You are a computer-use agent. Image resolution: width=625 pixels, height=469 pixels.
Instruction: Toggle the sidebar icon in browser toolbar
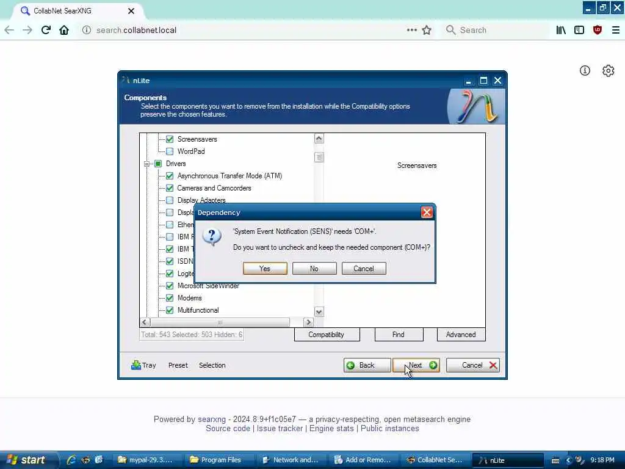pyautogui.click(x=579, y=30)
